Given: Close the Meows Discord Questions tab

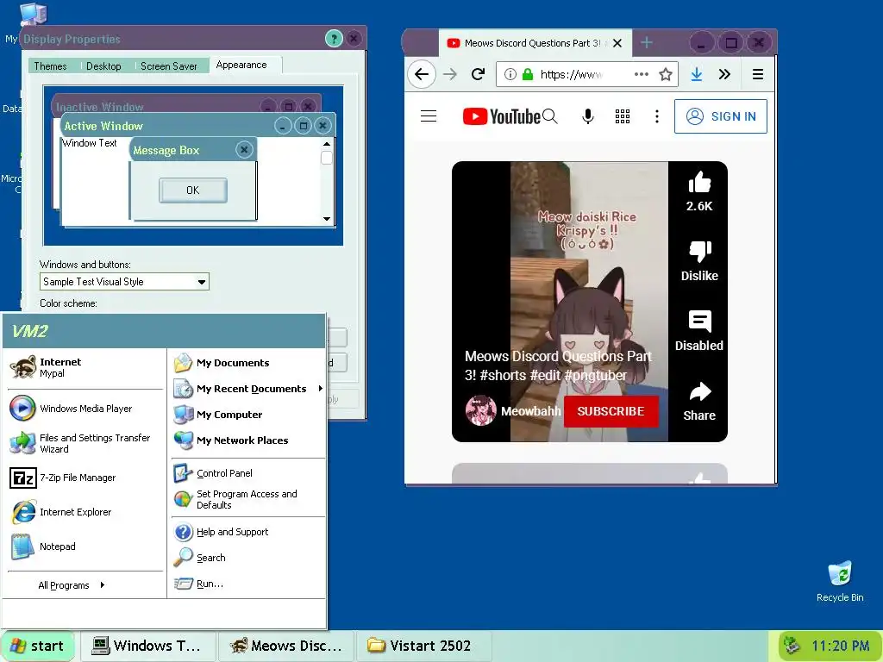Looking at the screenshot, I should tap(617, 43).
